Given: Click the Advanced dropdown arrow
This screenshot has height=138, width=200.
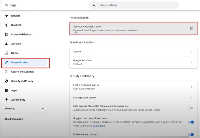Looking at the screenshot, I should pos(43,109).
